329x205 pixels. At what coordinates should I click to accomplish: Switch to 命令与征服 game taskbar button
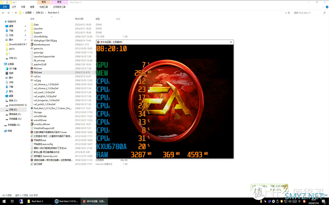[x=94, y=201]
